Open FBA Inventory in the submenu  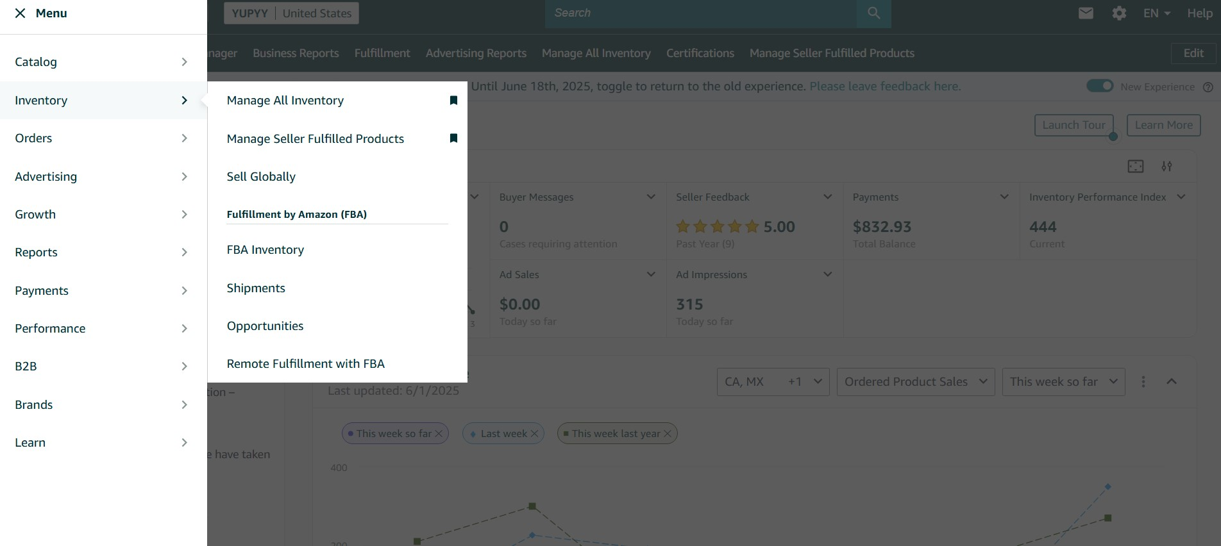coord(265,249)
